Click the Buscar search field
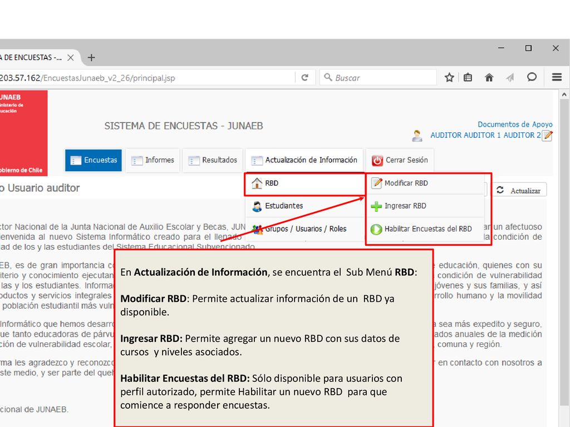The width and height of the screenshot is (570, 427). (x=378, y=77)
